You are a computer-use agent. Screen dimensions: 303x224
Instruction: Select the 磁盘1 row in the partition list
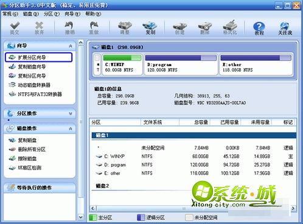coord(194,135)
